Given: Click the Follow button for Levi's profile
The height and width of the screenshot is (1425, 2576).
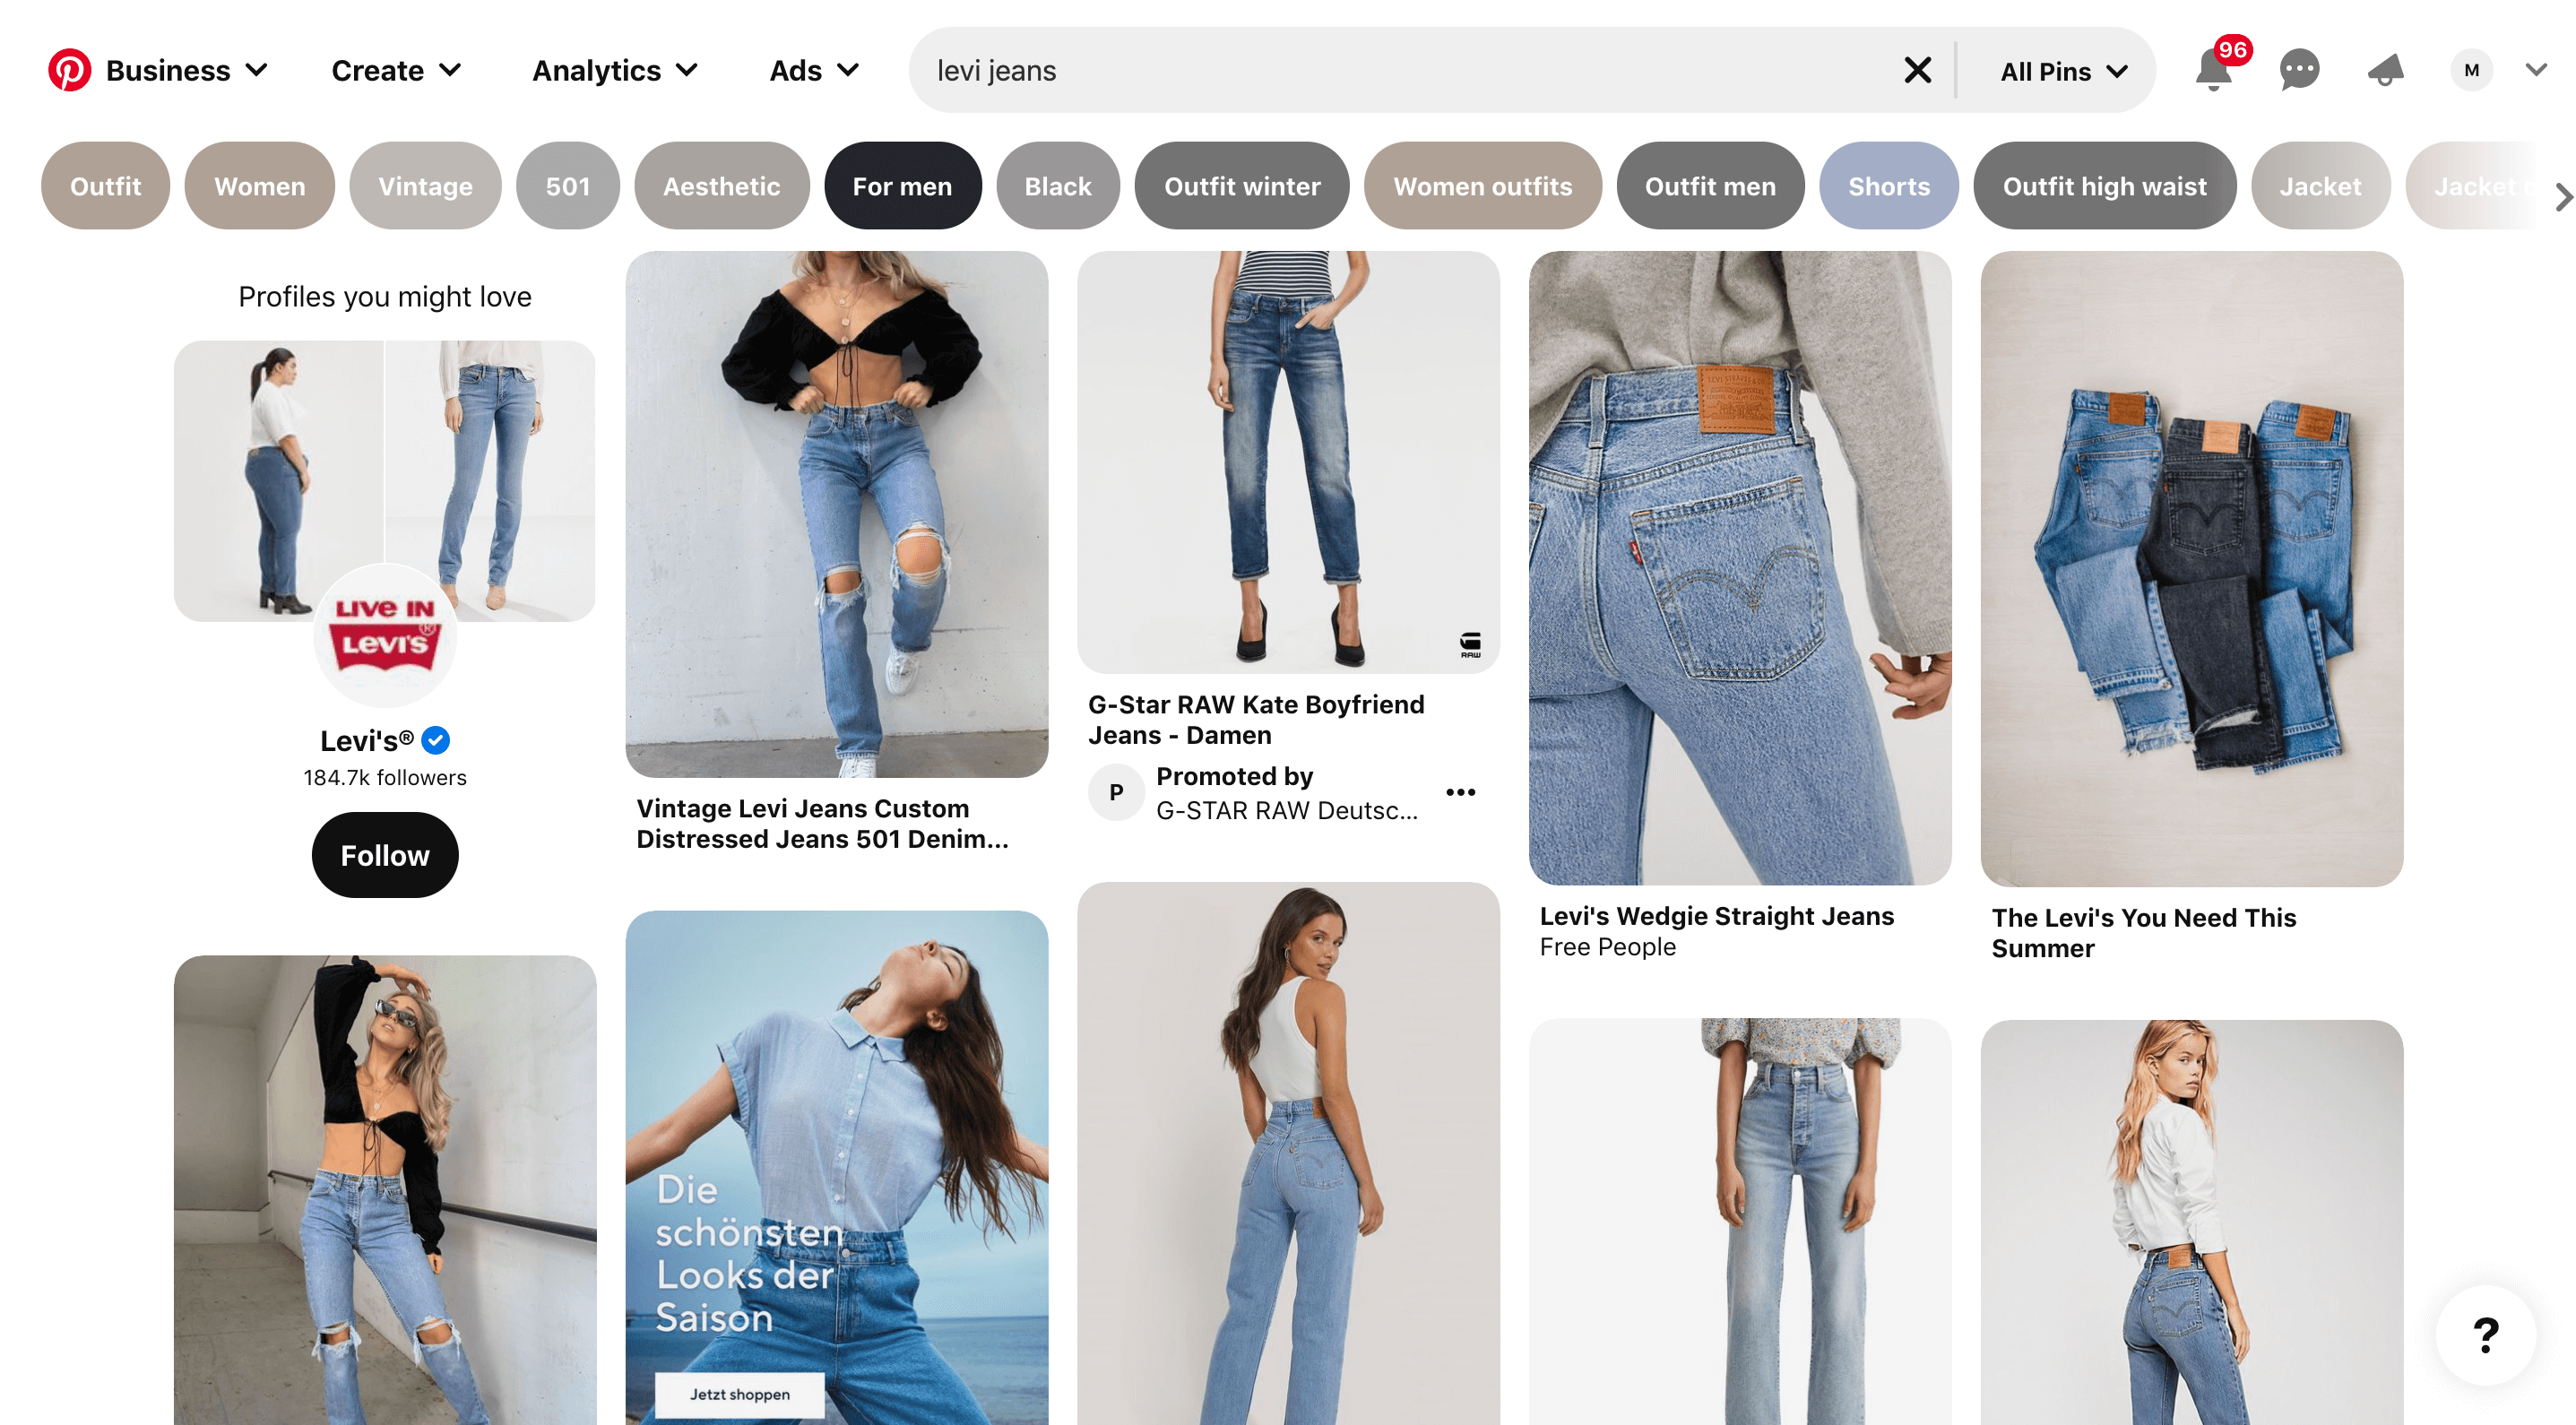Looking at the screenshot, I should point(383,855).
